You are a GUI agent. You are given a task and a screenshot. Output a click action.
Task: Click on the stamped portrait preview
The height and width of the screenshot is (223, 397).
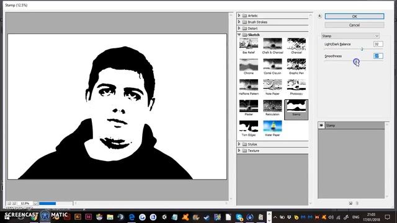pyautogui.click(x=117, y=107)
